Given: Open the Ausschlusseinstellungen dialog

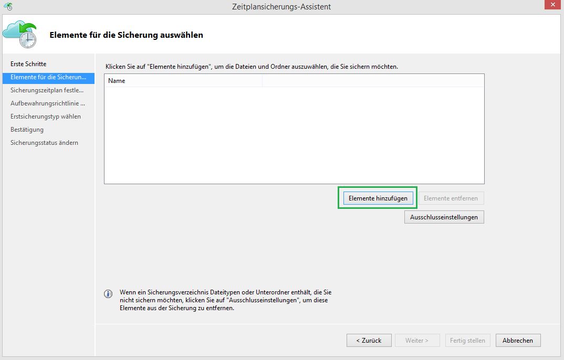Looking at the screenshot, I should coord(444,217).
